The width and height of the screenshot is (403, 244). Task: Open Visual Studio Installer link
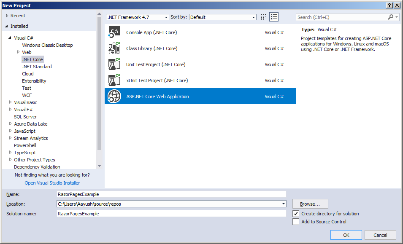[52, 183]
